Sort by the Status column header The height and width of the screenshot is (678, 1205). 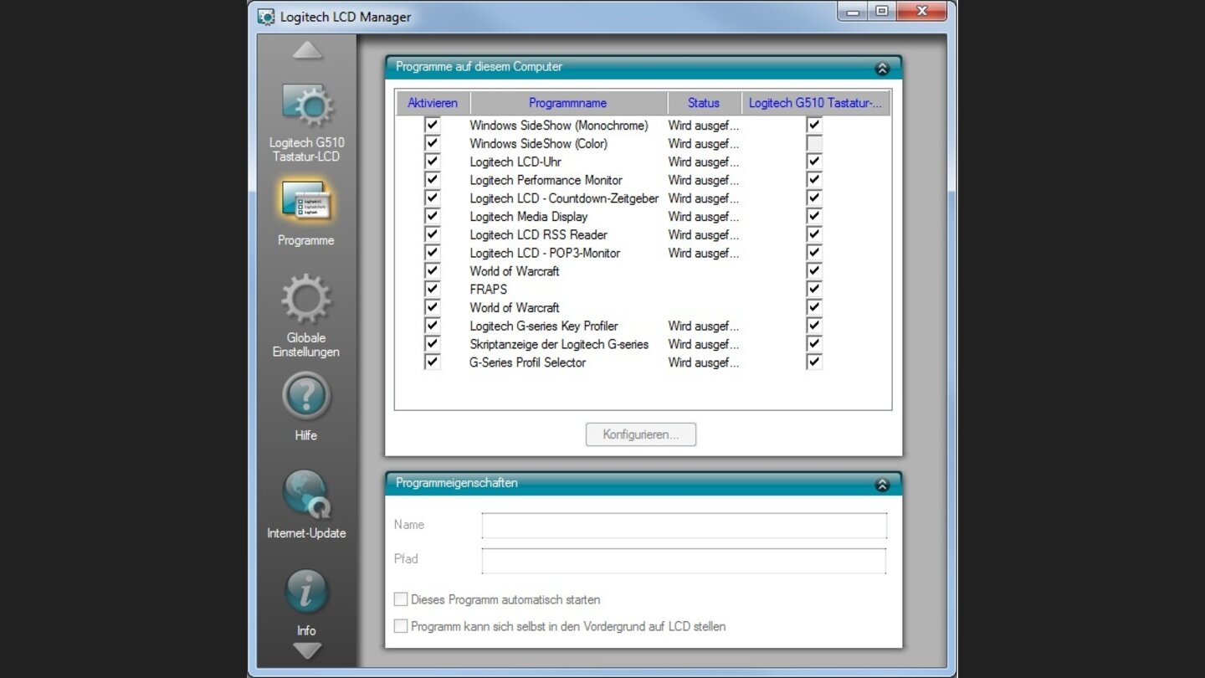click(704, 103)
